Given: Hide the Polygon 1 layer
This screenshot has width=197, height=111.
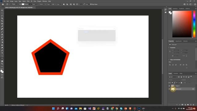Looking at the screenshot, I should (x=169, y=86).
